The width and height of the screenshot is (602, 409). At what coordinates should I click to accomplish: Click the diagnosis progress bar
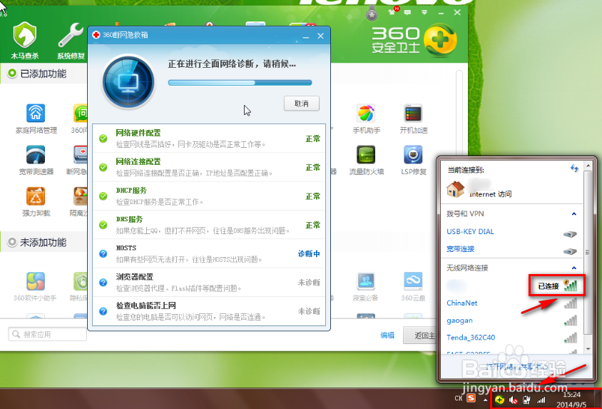pos(240,83)
